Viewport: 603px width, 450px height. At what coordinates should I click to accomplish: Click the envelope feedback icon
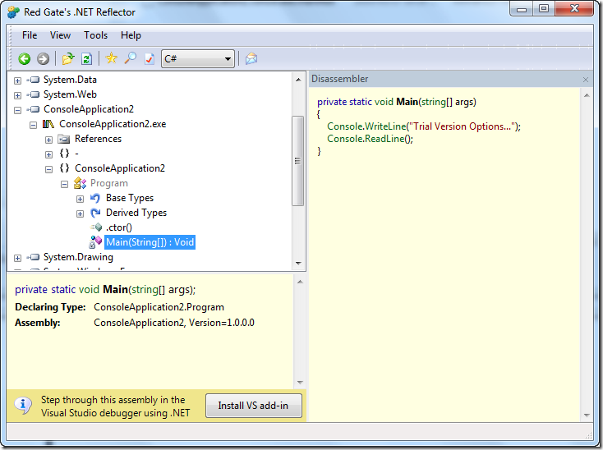coord(251,58)
